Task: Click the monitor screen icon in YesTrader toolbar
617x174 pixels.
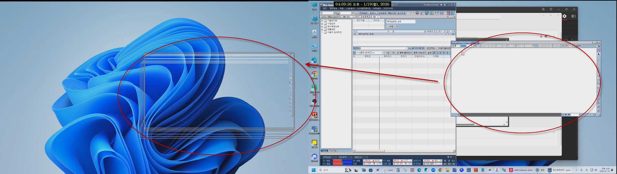Action: pos(427,13)
